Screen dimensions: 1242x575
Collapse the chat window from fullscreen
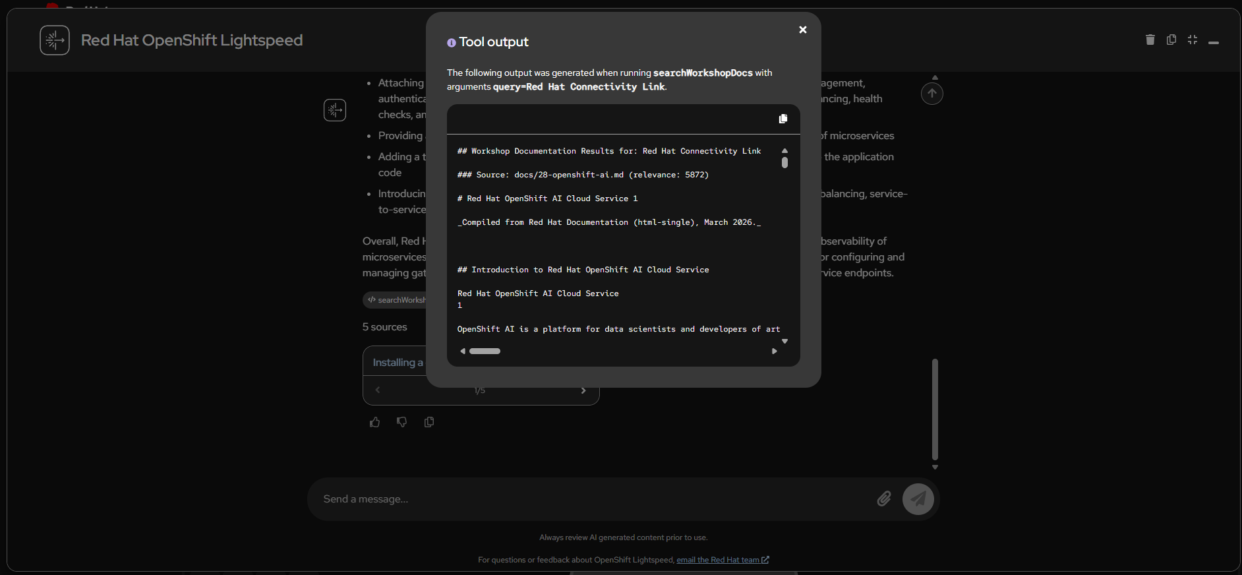(x=1193, y=40)
